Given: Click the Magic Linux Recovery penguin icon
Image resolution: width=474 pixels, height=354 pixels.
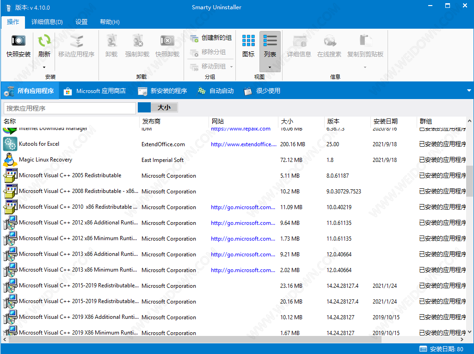Looking at the screenshot, I should click(x=10, y=160).
